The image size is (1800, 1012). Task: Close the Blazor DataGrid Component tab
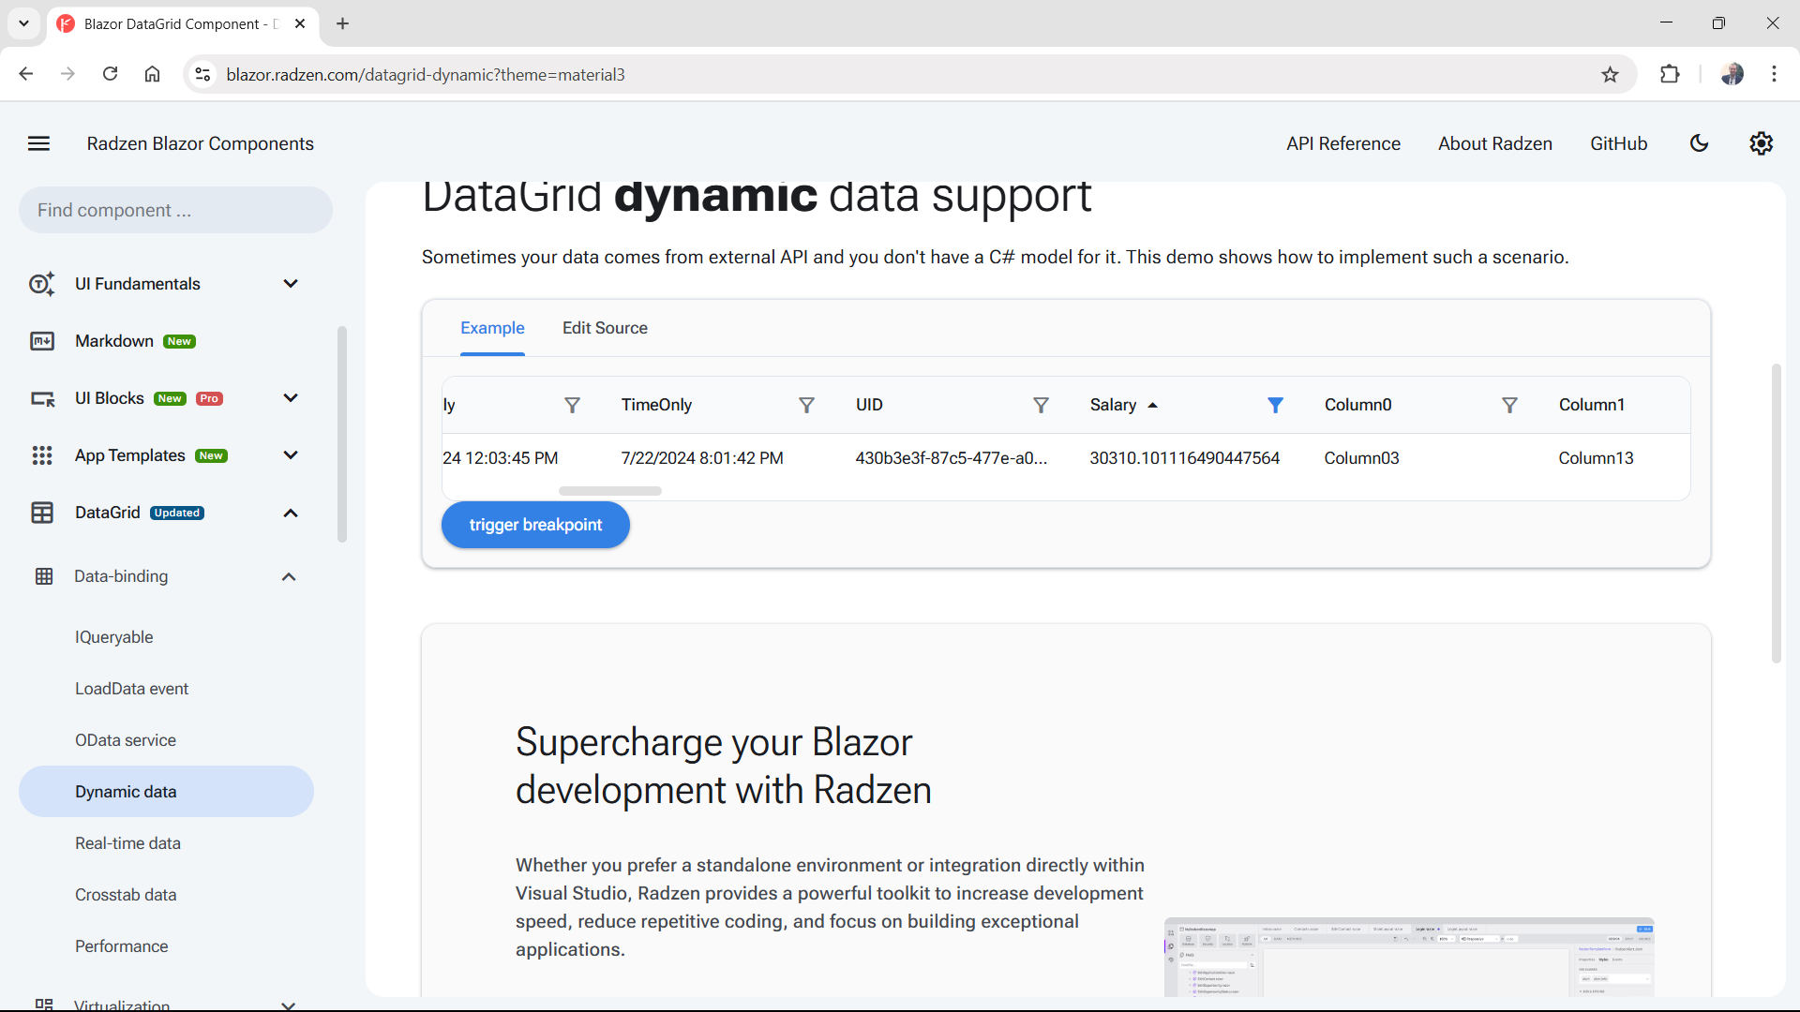click(300, 23)
